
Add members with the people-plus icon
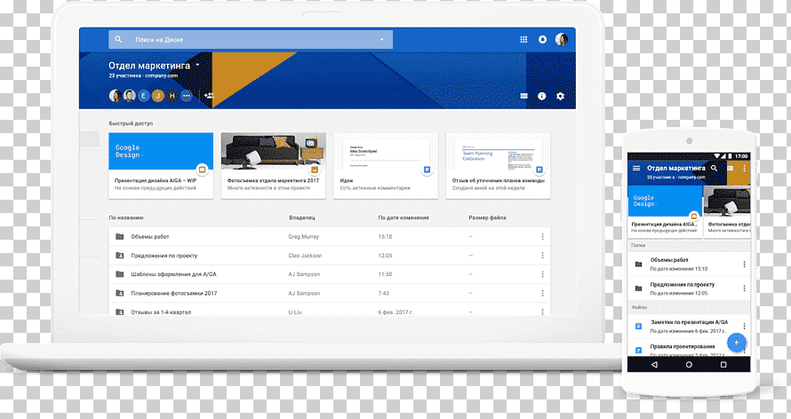click(210, 95)
